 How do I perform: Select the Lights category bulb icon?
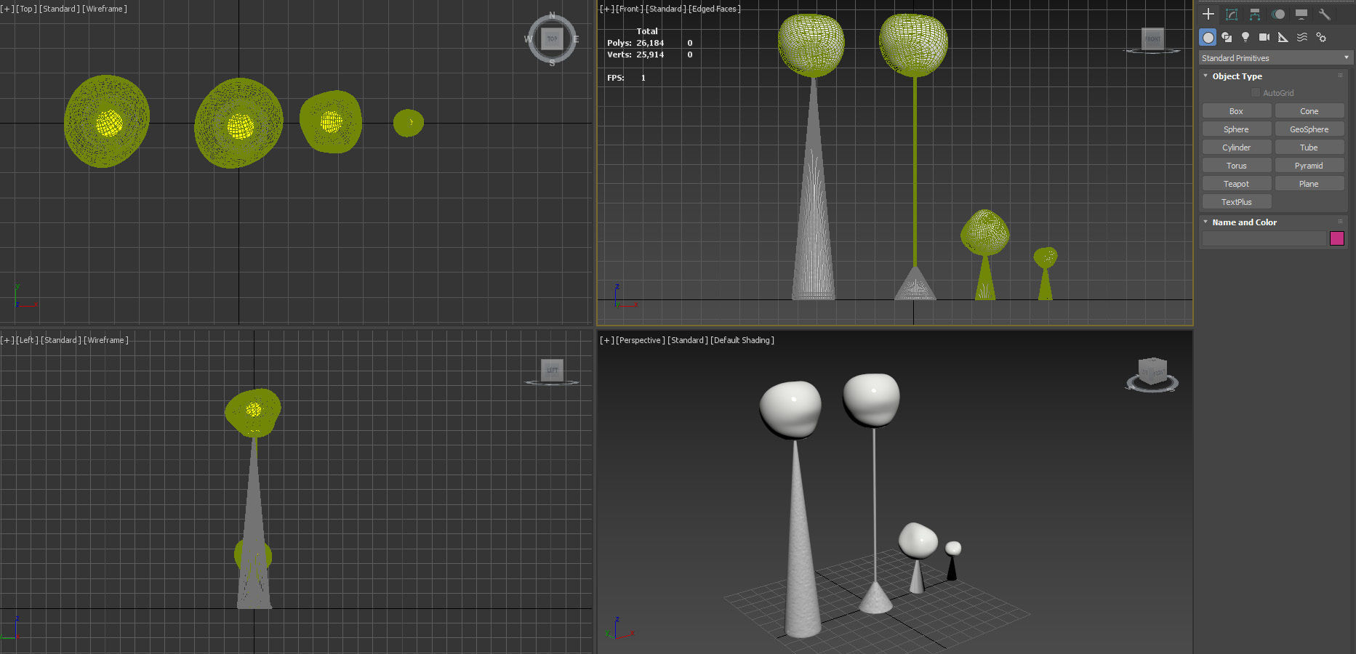click(1245, 37)
